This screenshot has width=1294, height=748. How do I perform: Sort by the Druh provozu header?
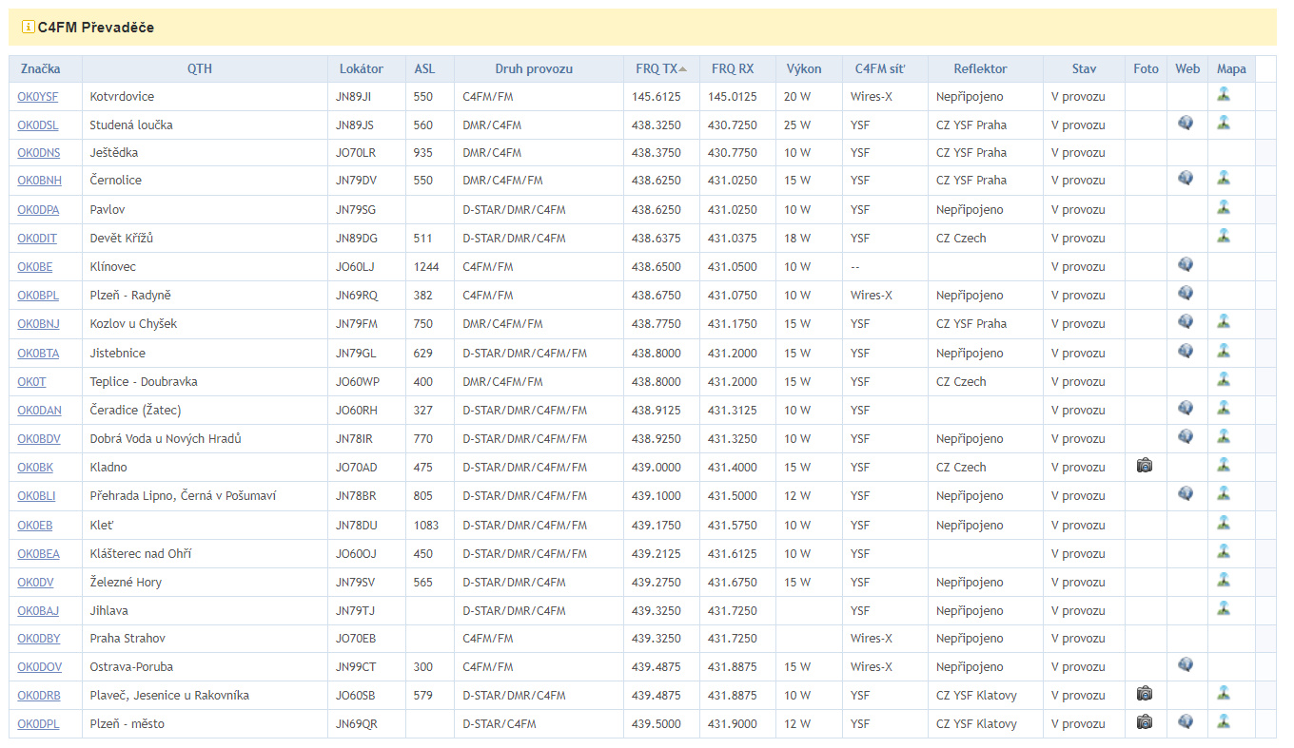click(x=534, y=68)
